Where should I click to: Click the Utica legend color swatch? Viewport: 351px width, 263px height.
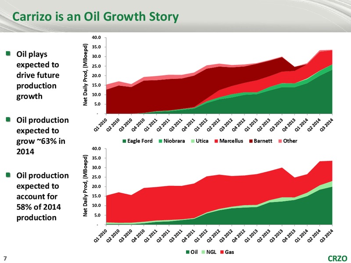point(193,141)
